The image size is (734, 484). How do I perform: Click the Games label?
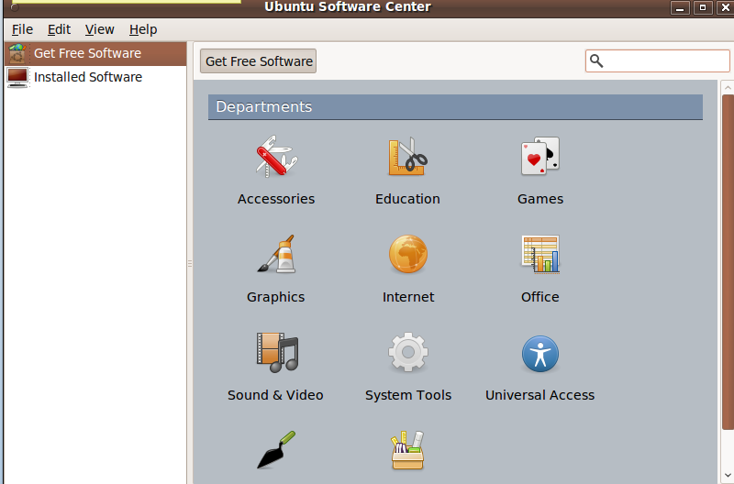point(540,199)
